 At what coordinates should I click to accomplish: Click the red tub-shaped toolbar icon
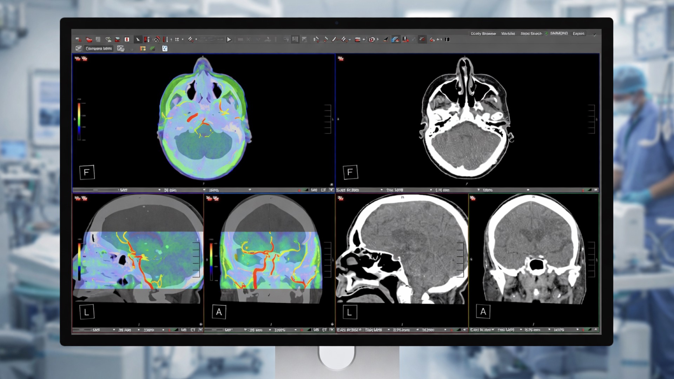tap(89, 40)
